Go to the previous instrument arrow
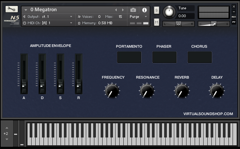This screenshot has height=149, width=240. (116, 10)
